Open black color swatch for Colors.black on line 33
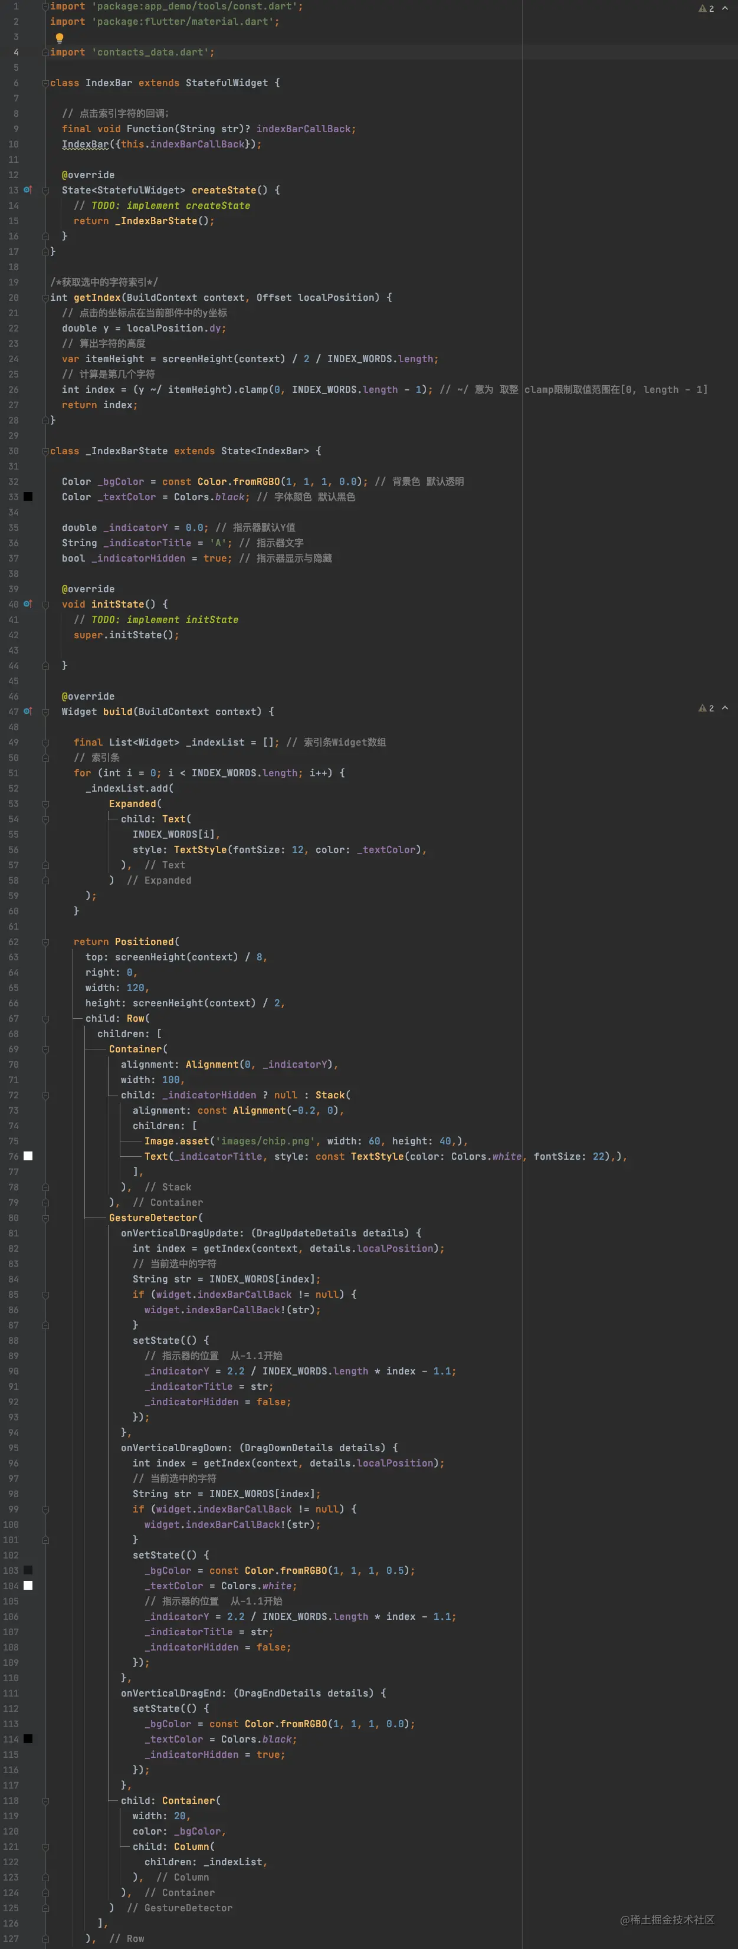This screenshot has width=738, height=1949. 28,497
